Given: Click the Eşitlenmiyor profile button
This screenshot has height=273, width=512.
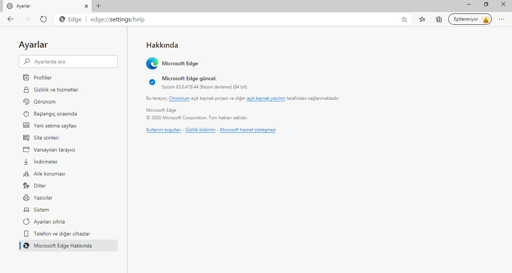Looking at the screenshot, I should (470, 19).
